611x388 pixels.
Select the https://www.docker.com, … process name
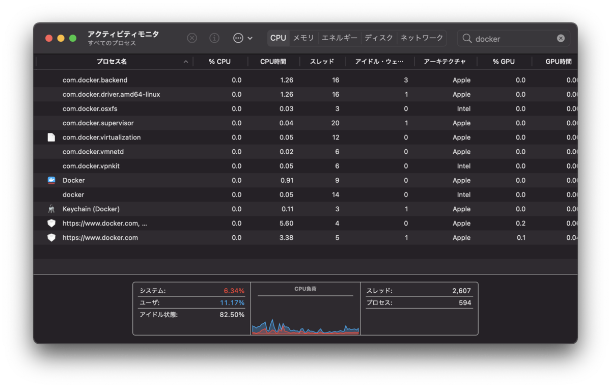tap(104, 223)
